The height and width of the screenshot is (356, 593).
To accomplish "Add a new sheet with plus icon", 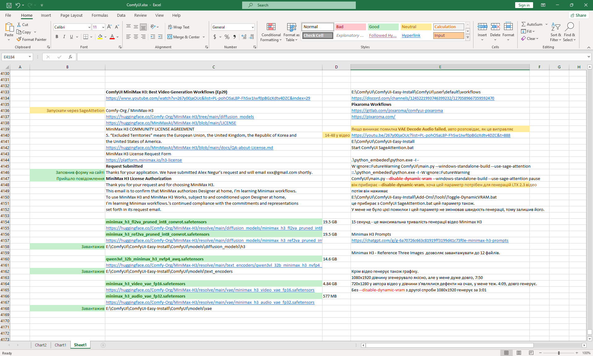I will (103, 345).
